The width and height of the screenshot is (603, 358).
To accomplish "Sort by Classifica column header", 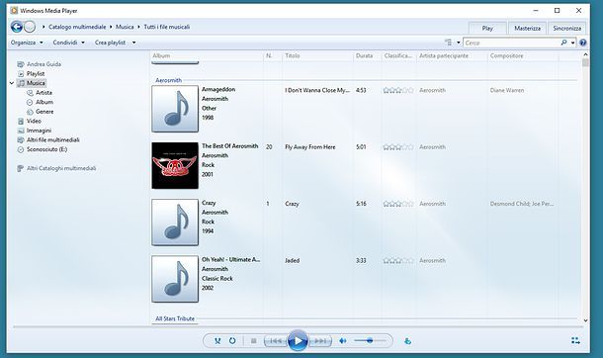I will click(x=398, y=55).
